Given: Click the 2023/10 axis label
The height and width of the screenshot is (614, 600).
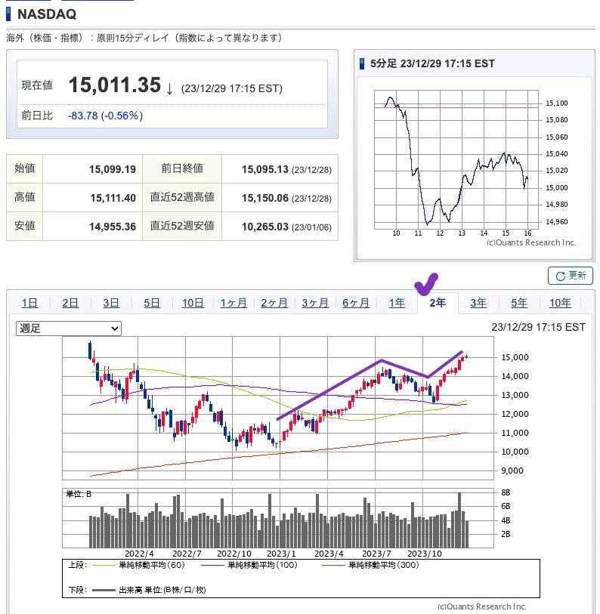Looking at the screenshot, I should (425, 554).
